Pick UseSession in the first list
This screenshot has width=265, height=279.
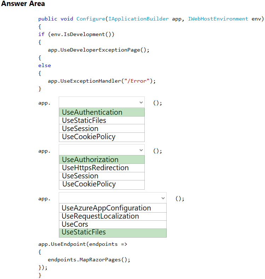coord(102,129)
